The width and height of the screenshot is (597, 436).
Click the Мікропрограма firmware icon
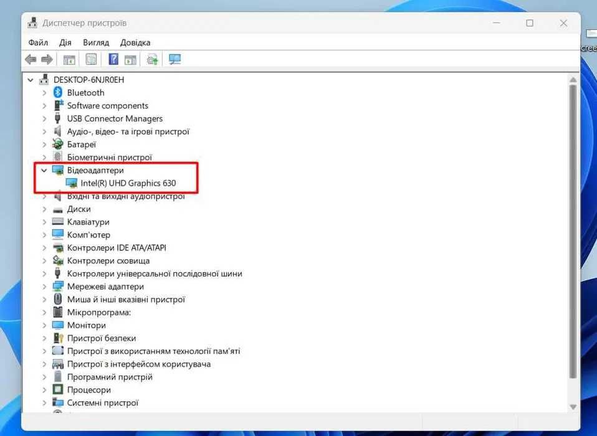(57, 312)
